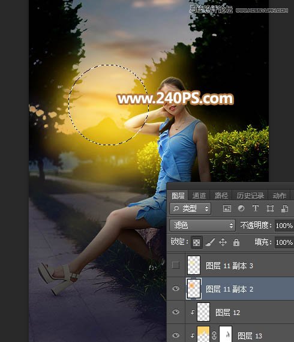The image size is (294, 342).
Task: Click the smart object filter icon
Action: [284, 209]
